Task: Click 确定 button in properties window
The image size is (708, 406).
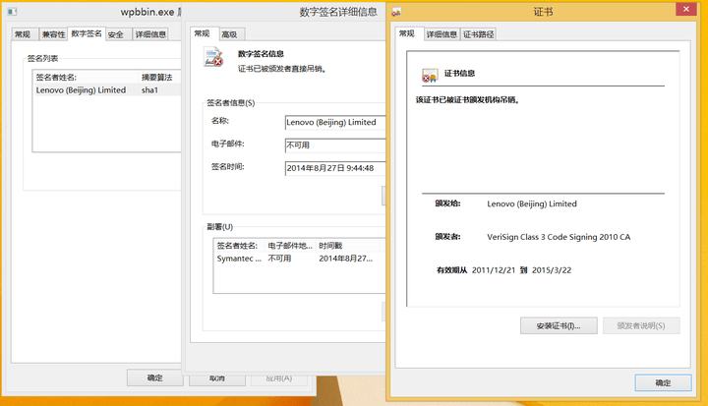Action: [155, 377]
